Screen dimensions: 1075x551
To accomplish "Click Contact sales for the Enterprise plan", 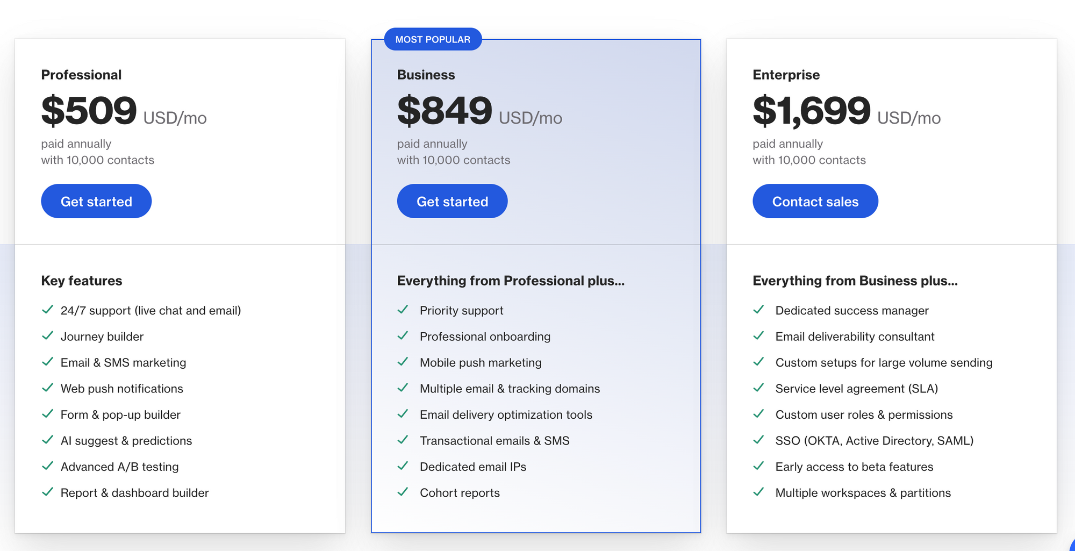I will pyautogui.click(x=815, y=201).
